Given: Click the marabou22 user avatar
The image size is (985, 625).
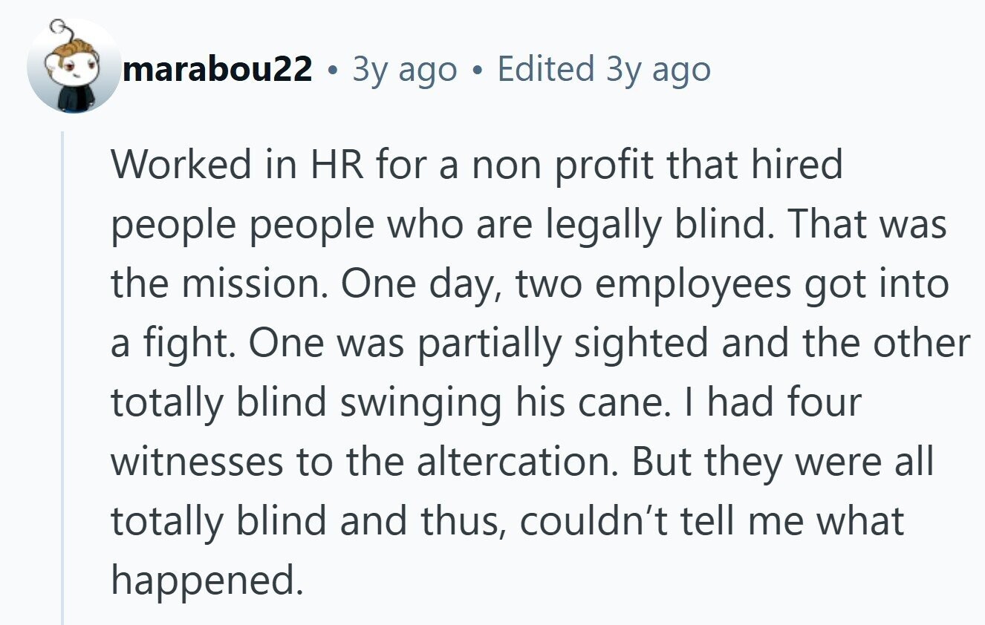Looking at the screenshot, I should [73, 66].
